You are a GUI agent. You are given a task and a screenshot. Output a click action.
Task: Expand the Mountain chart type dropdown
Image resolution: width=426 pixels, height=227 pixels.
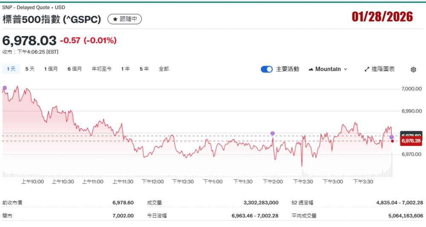(x=328, y=69)
